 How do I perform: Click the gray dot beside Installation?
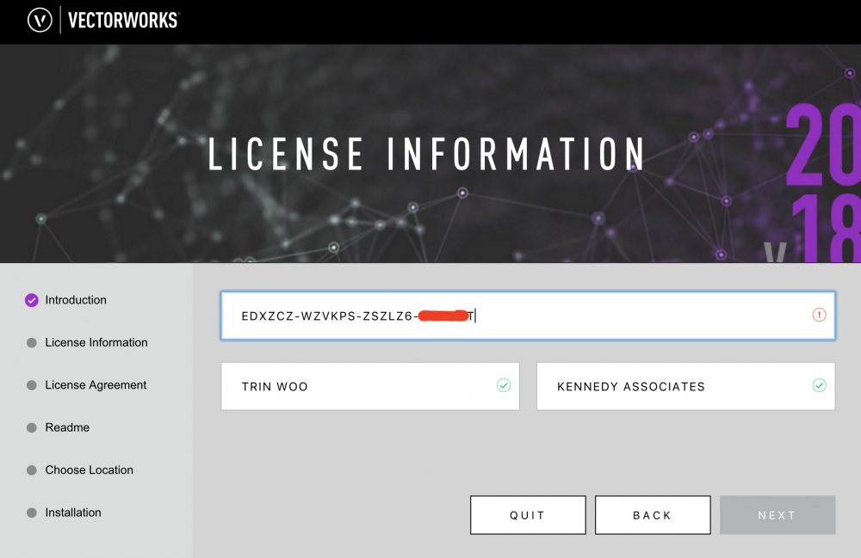click(x=30, y=512)
